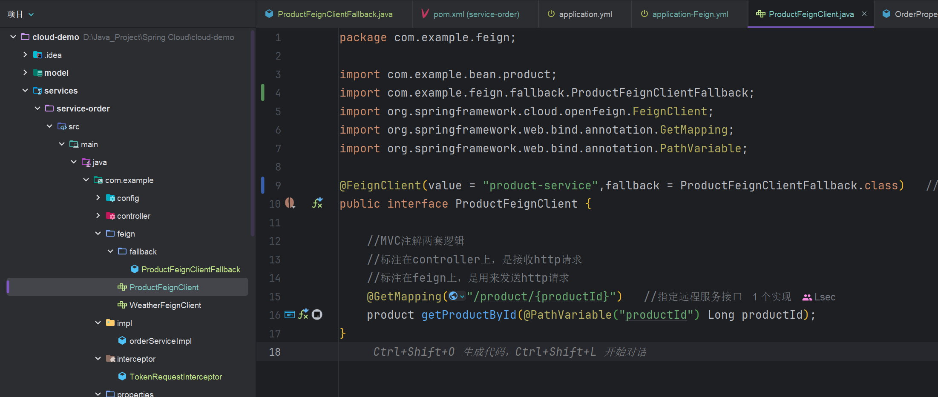Click the TokenRequestInterceptor class icon

(122, 377)
